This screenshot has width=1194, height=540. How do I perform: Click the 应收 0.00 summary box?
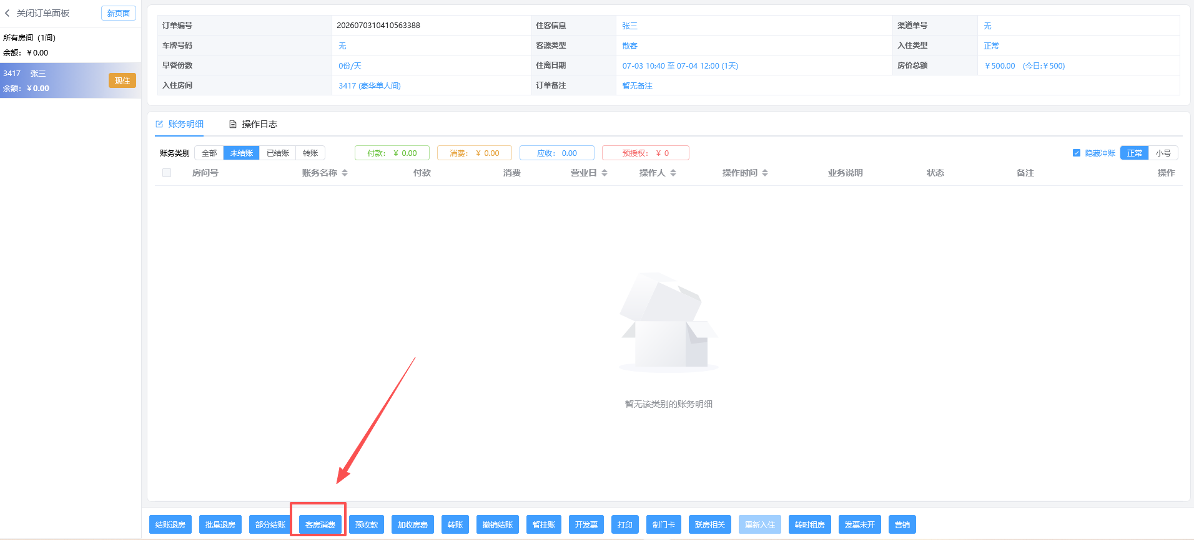click(557, 153)
